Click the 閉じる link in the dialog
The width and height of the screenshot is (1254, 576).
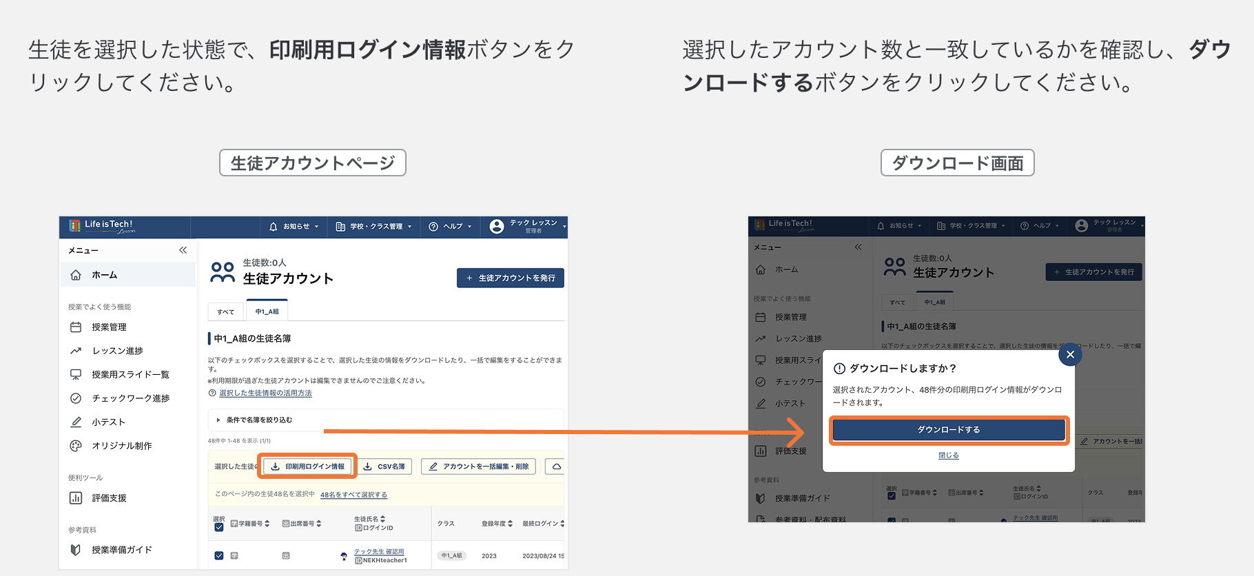(948, 455)
